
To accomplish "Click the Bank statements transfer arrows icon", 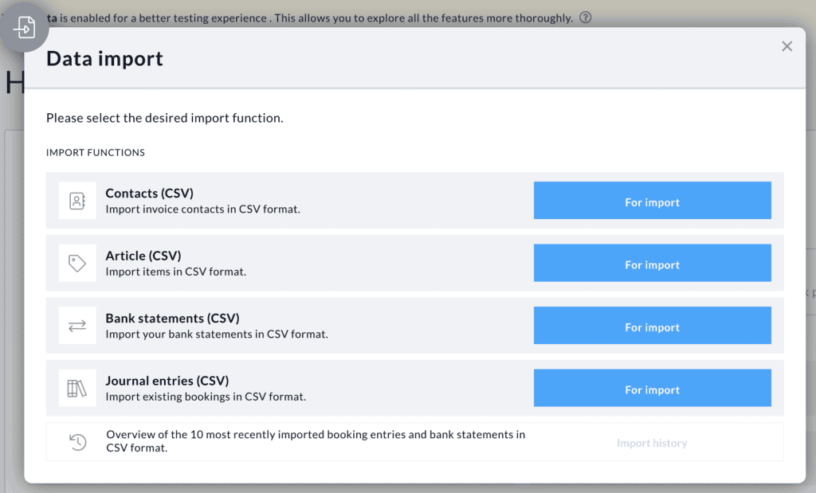I will [x=77, y=326].
